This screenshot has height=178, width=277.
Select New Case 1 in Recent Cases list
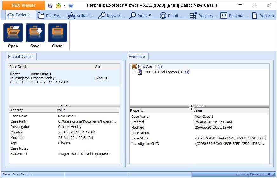[41, 78]
